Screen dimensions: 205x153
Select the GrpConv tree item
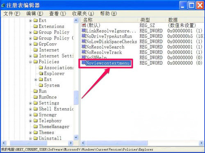click(x=48, y=44)
